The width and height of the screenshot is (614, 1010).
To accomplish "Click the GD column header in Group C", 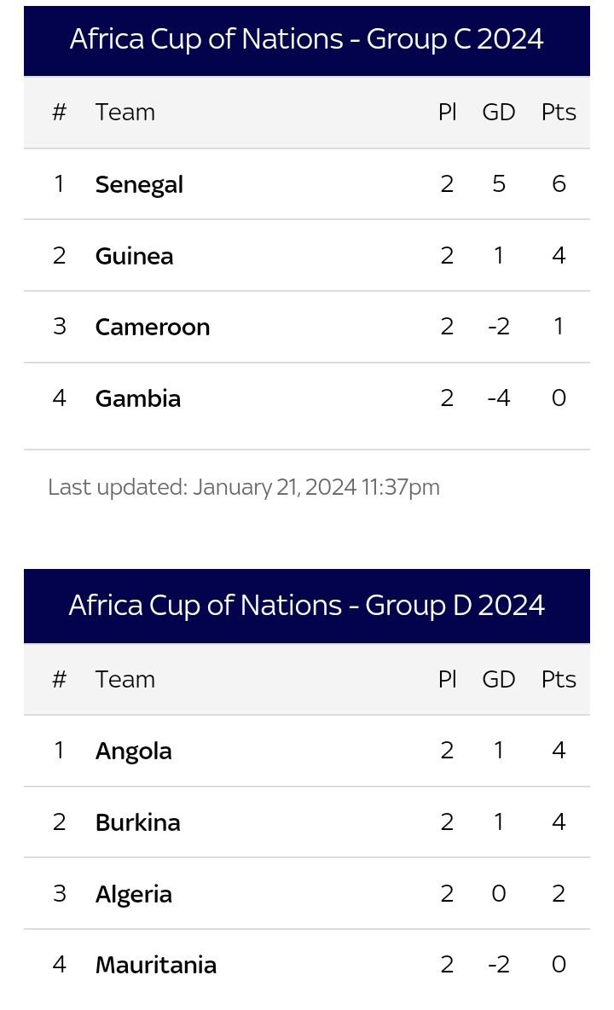I will (x=499, y=112).
